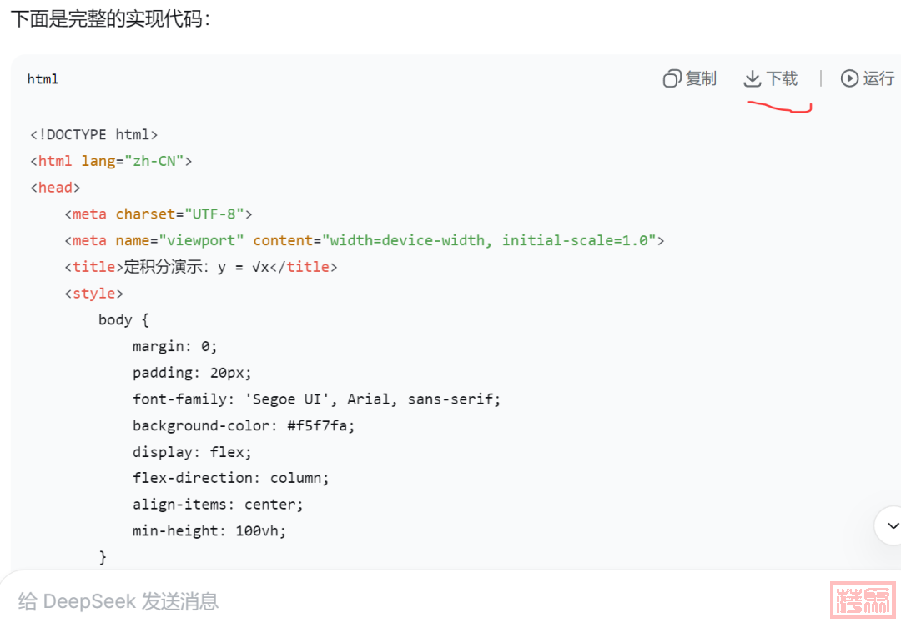
Task: Click the font-family Segoe UI line
Action: pos(316,399)
